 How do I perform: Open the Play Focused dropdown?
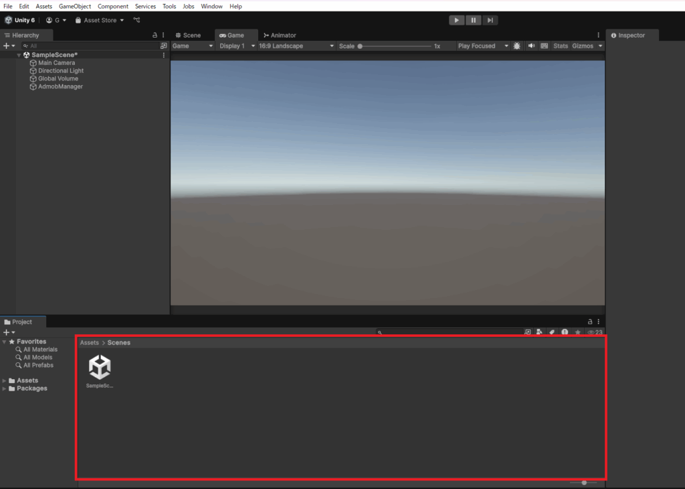coord(483,46)
